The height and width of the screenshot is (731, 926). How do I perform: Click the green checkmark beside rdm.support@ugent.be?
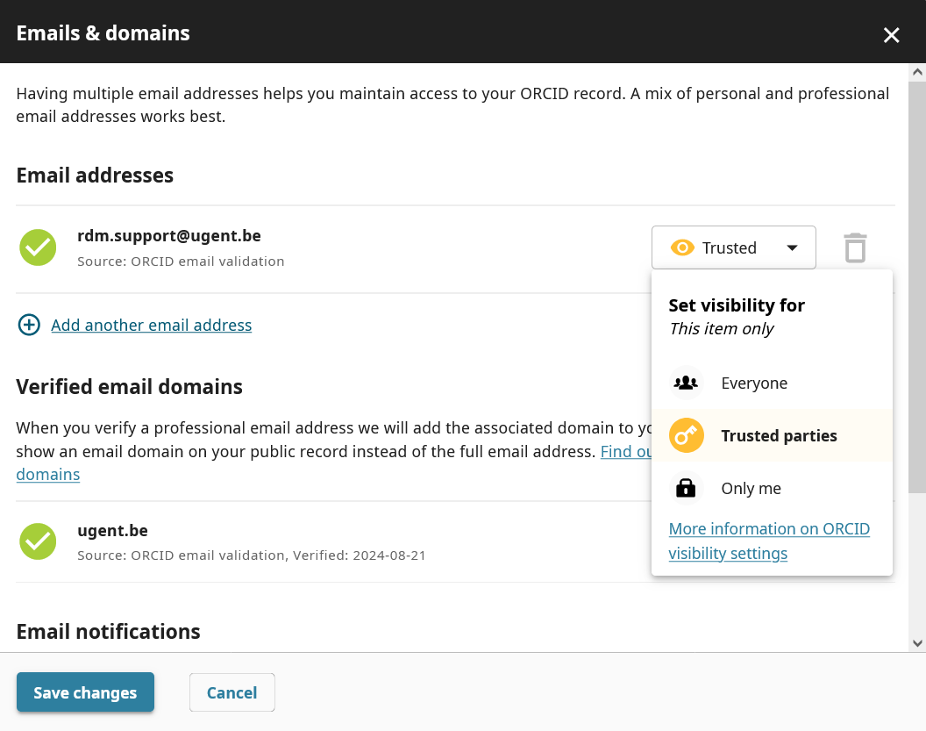pos(38,247)
